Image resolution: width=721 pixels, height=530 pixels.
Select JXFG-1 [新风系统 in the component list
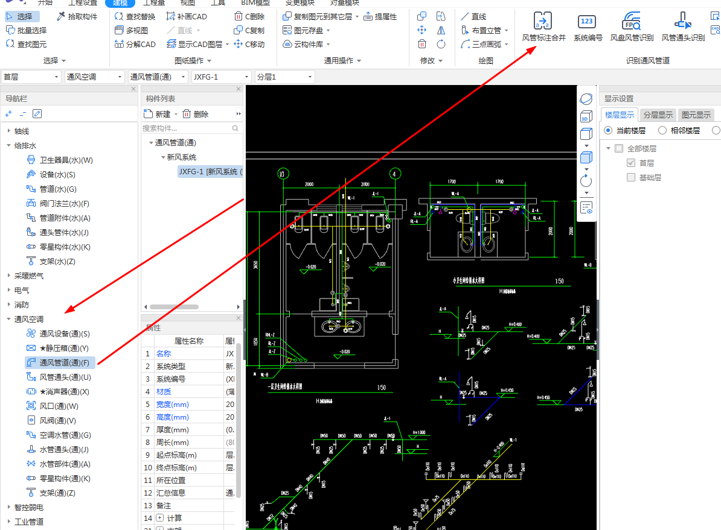pyautogui.click(x=210, y=172)
